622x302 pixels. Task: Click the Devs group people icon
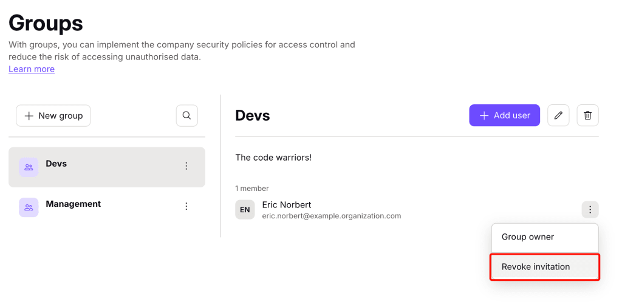[x=29, y=167]
